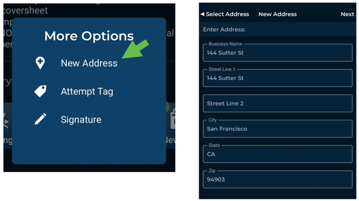Viewport: 359px width, 201px height.
Task: Tap the partly hidden icon right of dialog
Action: click(173, 119)
